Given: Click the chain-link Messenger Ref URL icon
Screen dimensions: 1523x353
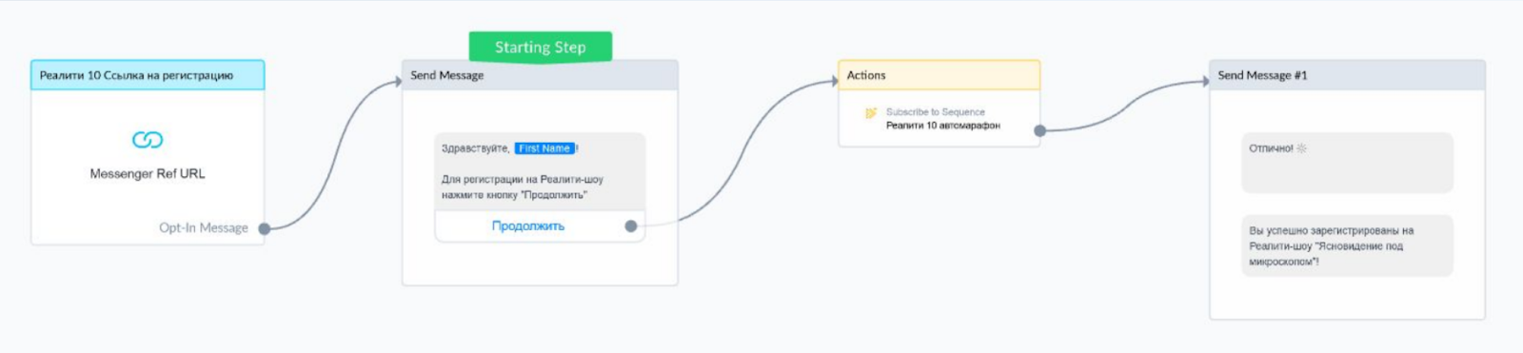Looking at the screenshot, I should point(148,140).
